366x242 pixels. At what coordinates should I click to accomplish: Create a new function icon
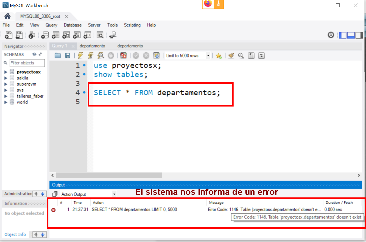(87, 35)
